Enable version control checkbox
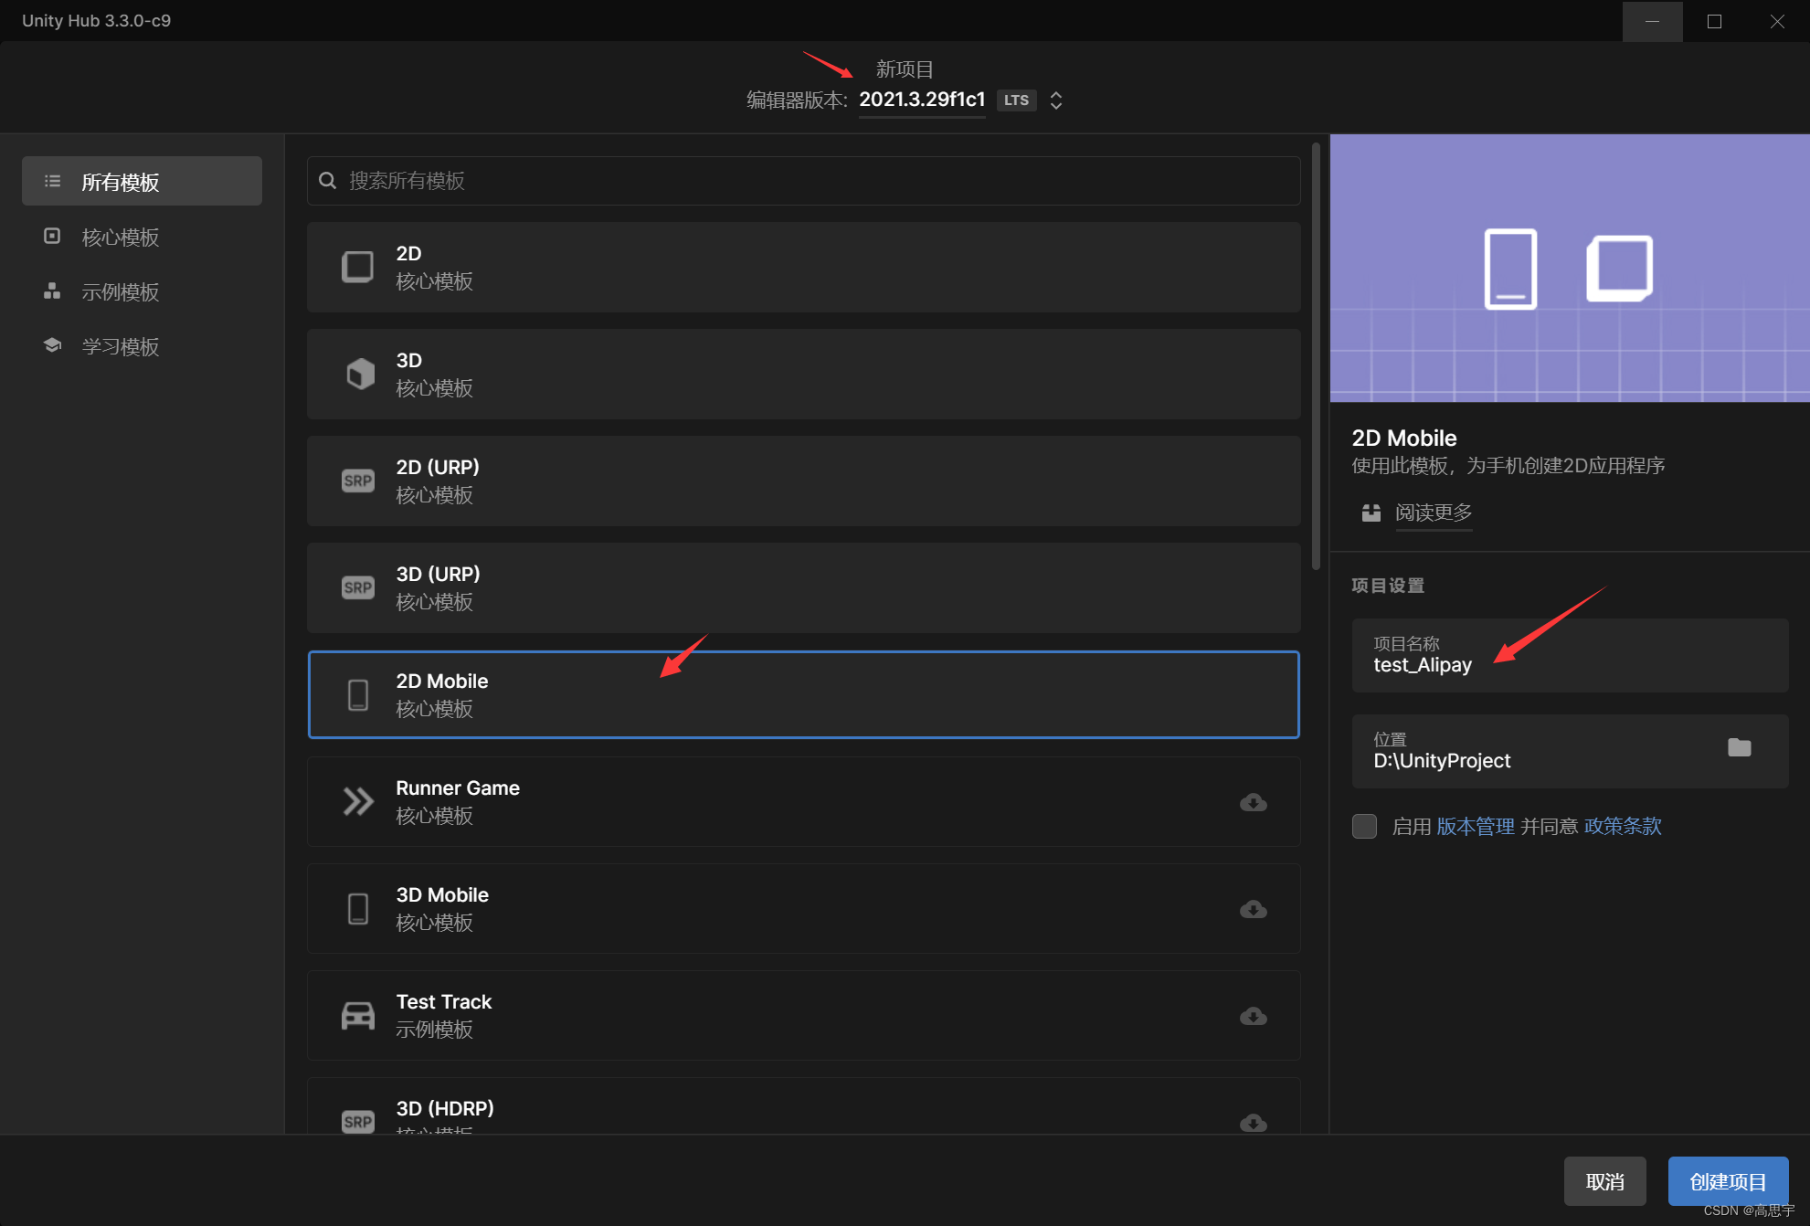The width and height of the screenshot is (1810, 1226). point(1364,826)
